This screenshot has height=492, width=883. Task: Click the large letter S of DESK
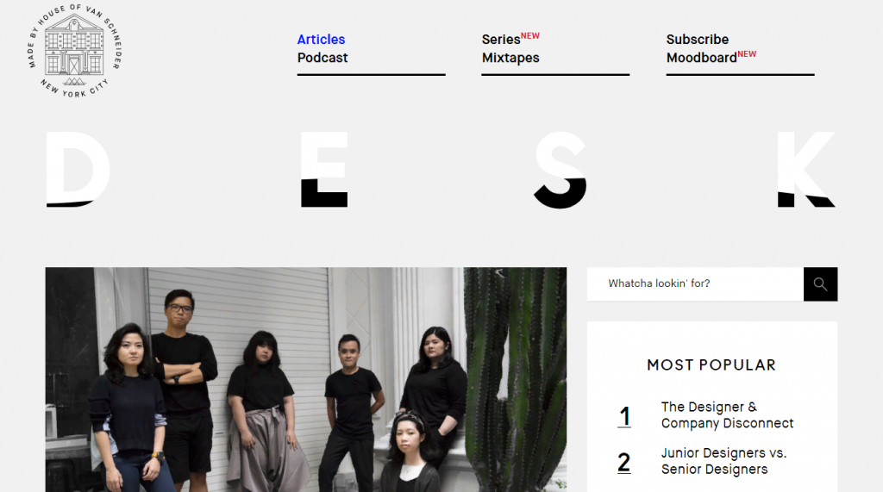560,170
